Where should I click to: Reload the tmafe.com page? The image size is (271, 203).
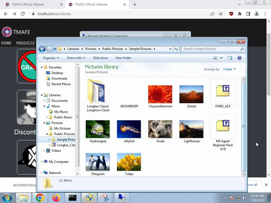[23, 14]
